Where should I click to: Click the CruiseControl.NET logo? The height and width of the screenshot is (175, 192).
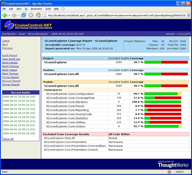pos(28,25)
